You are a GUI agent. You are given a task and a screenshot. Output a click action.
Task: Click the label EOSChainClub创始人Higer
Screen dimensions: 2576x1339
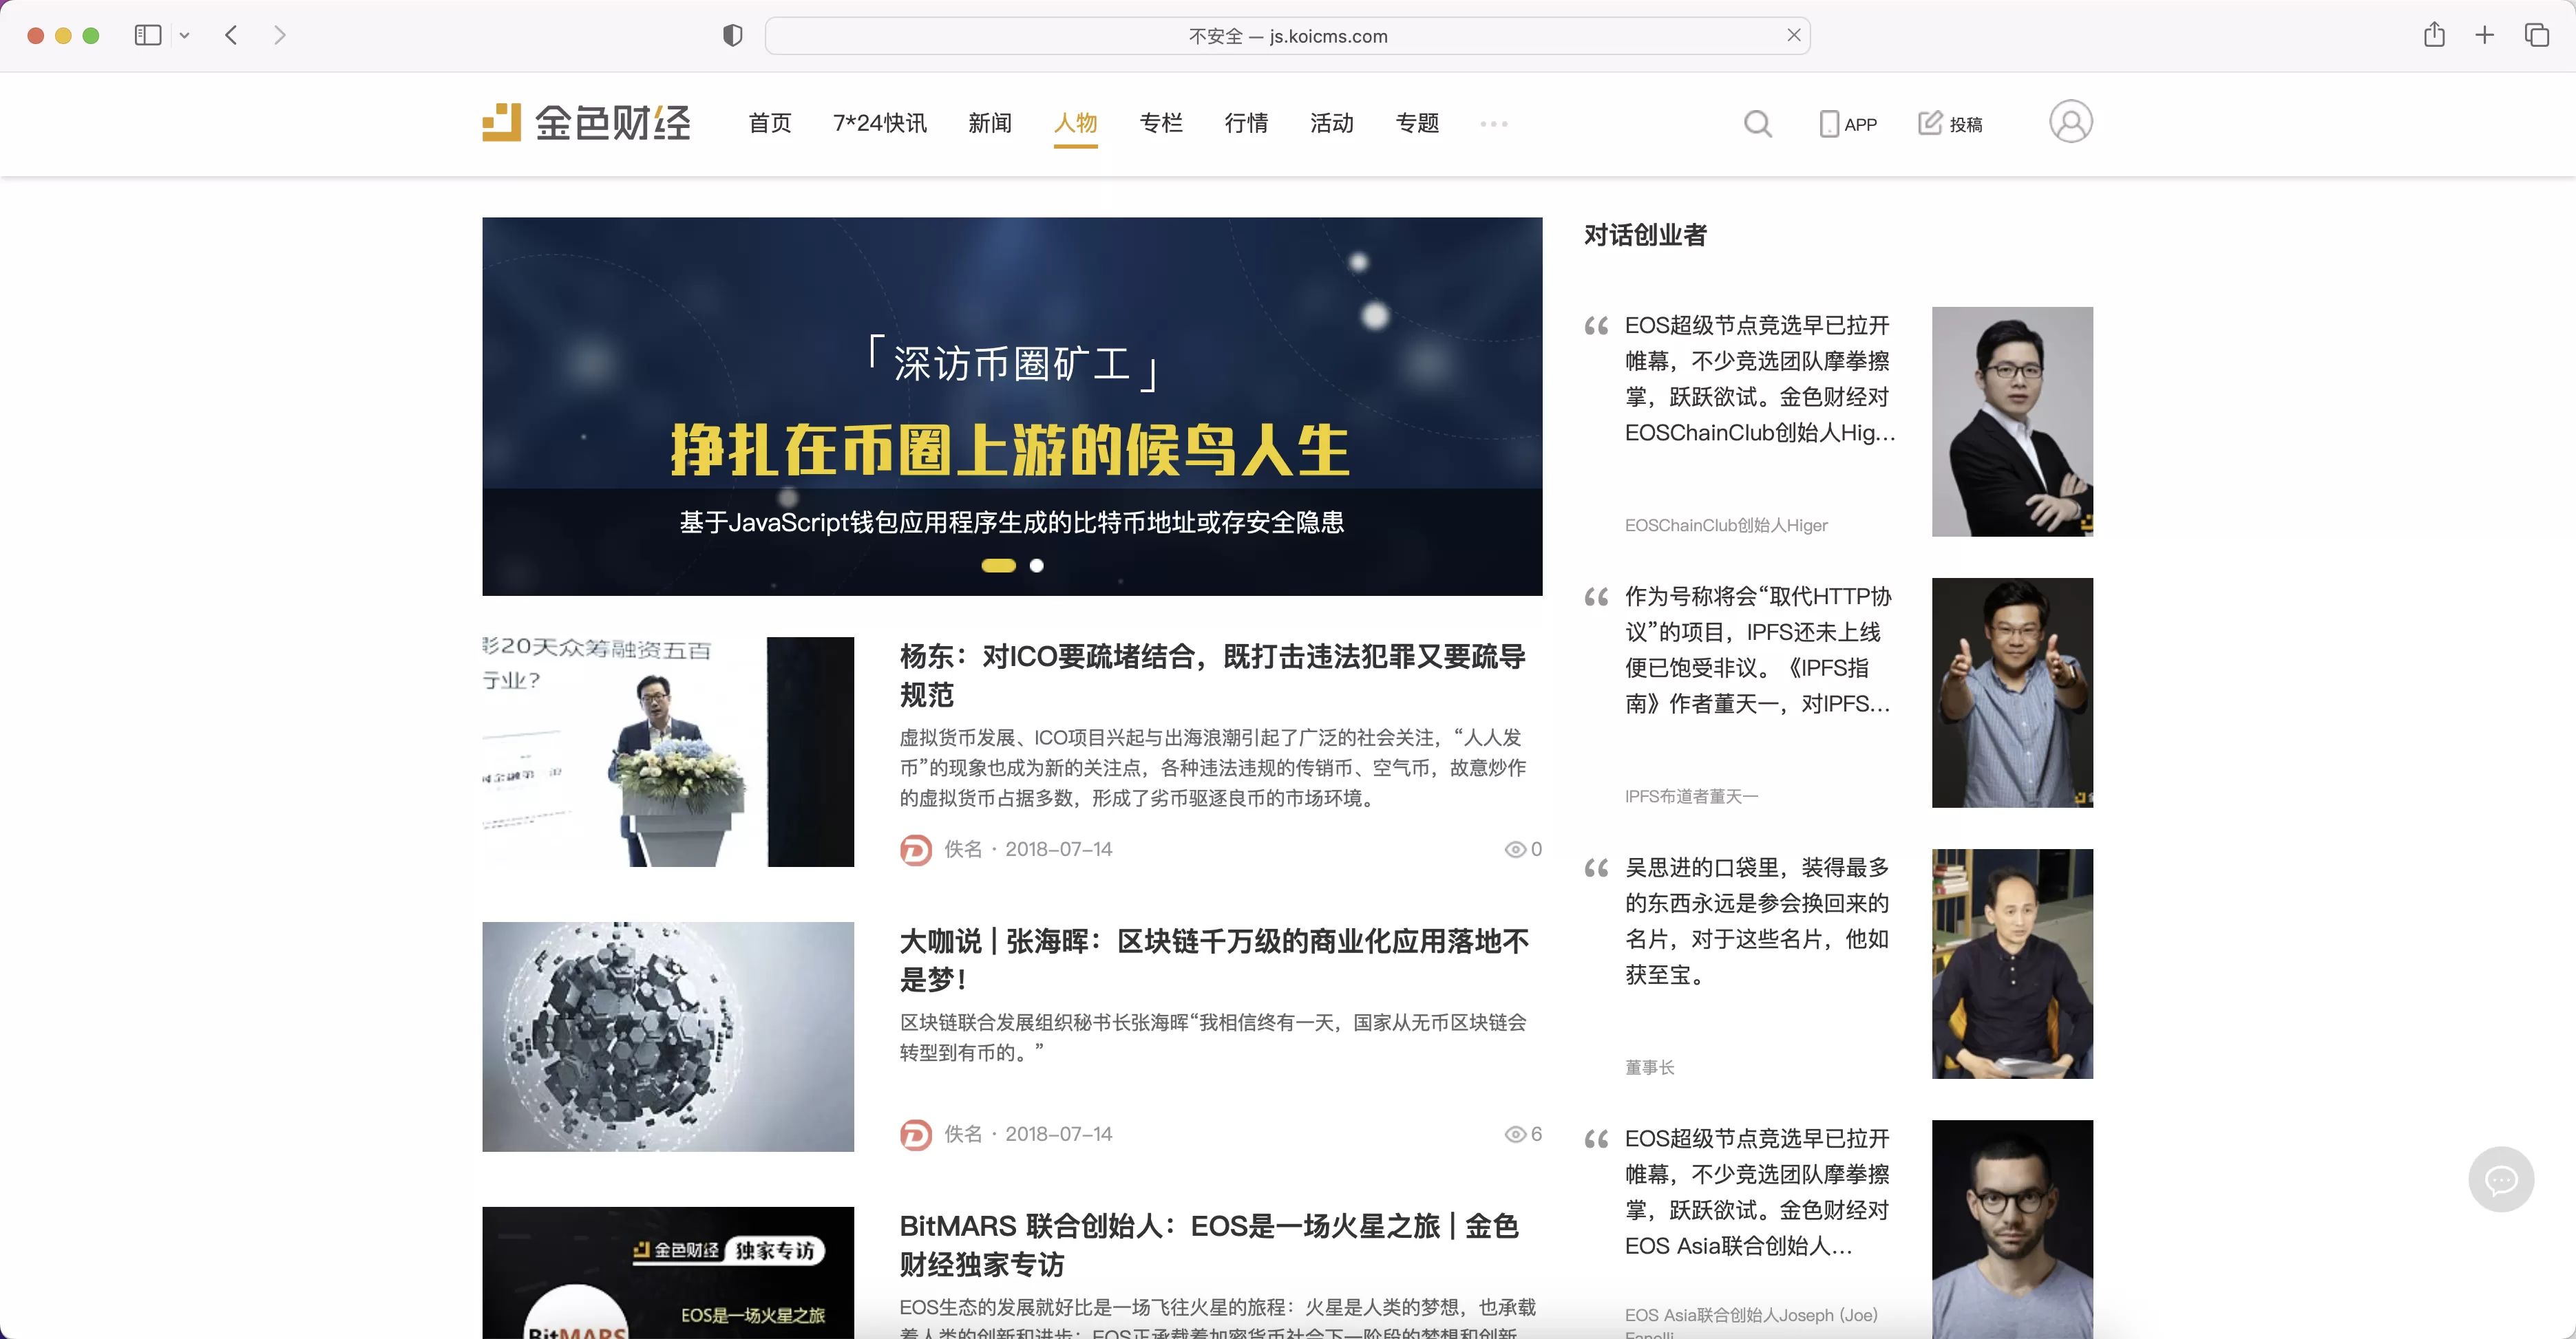1726,526
